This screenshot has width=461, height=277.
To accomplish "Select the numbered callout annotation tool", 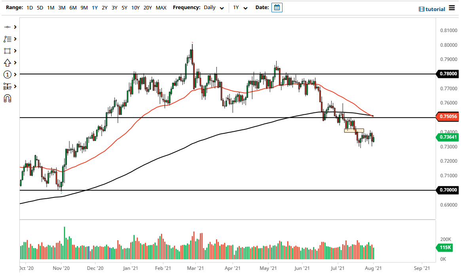I will (7, 74).
